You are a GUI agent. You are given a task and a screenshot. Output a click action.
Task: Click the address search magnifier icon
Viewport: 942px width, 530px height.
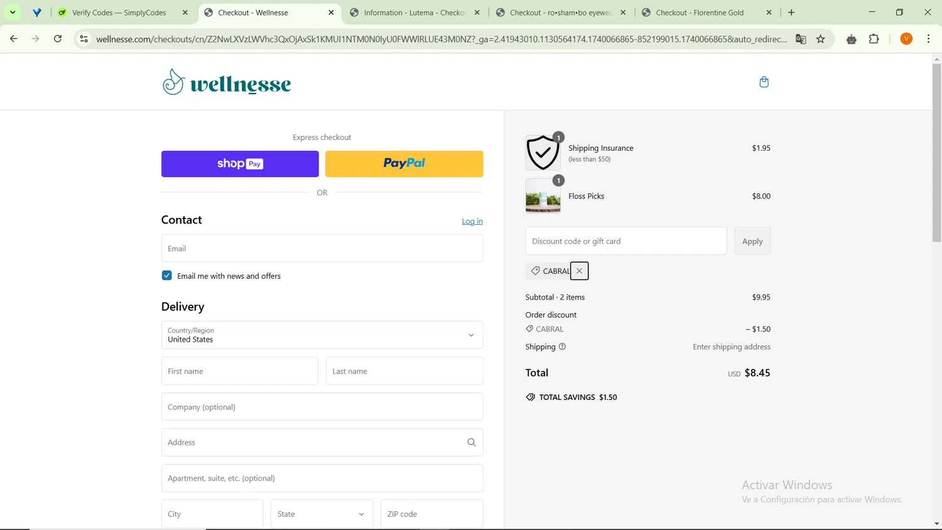click(x=472, y=443)
